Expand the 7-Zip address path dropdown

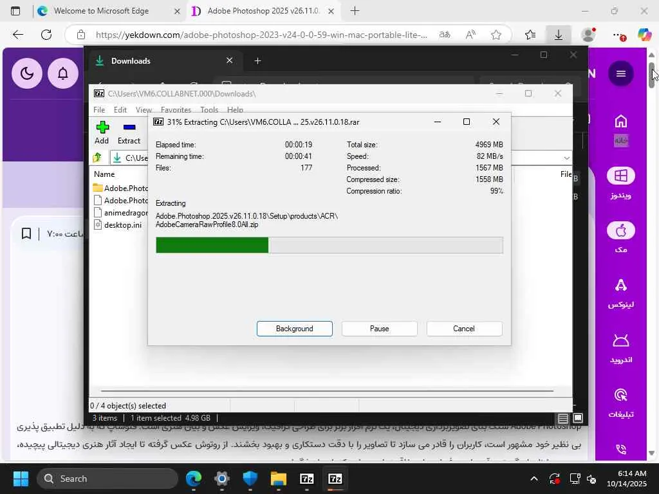(x=566, y=158)
